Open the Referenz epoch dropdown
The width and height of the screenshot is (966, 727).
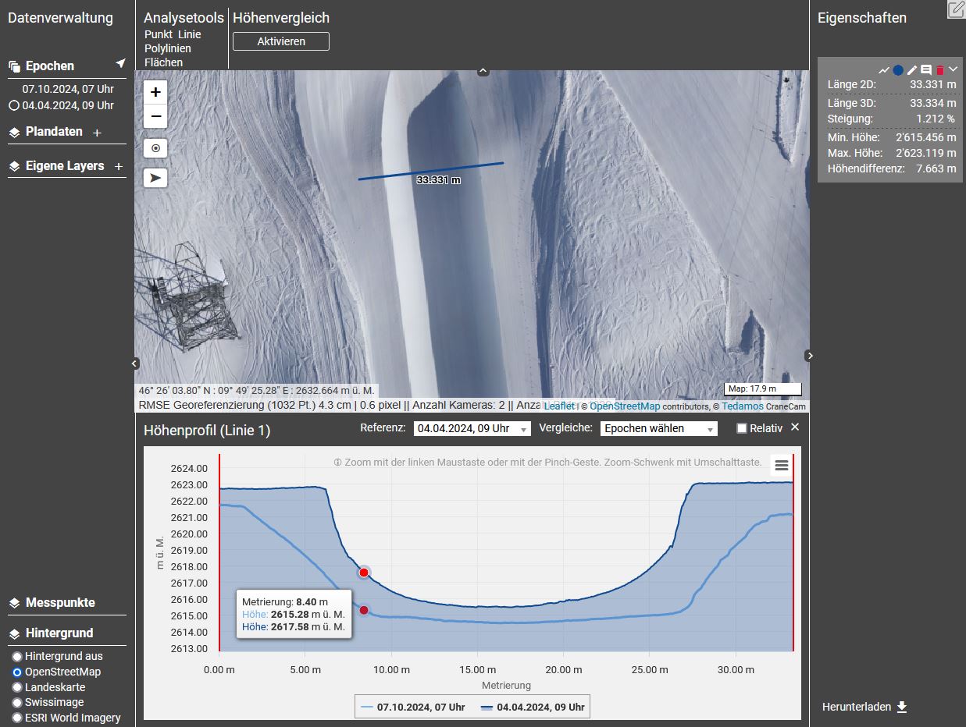point(472,428)
